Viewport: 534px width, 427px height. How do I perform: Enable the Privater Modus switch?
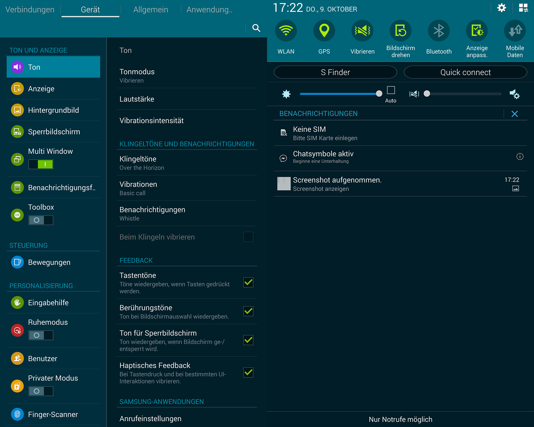pyautogui.click(x=41, y=391)
